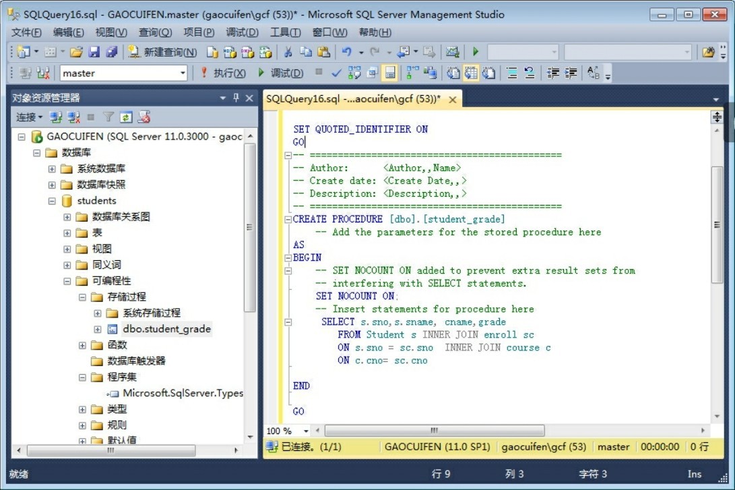Click the Save file toolbar icon

tap(94, 52)
